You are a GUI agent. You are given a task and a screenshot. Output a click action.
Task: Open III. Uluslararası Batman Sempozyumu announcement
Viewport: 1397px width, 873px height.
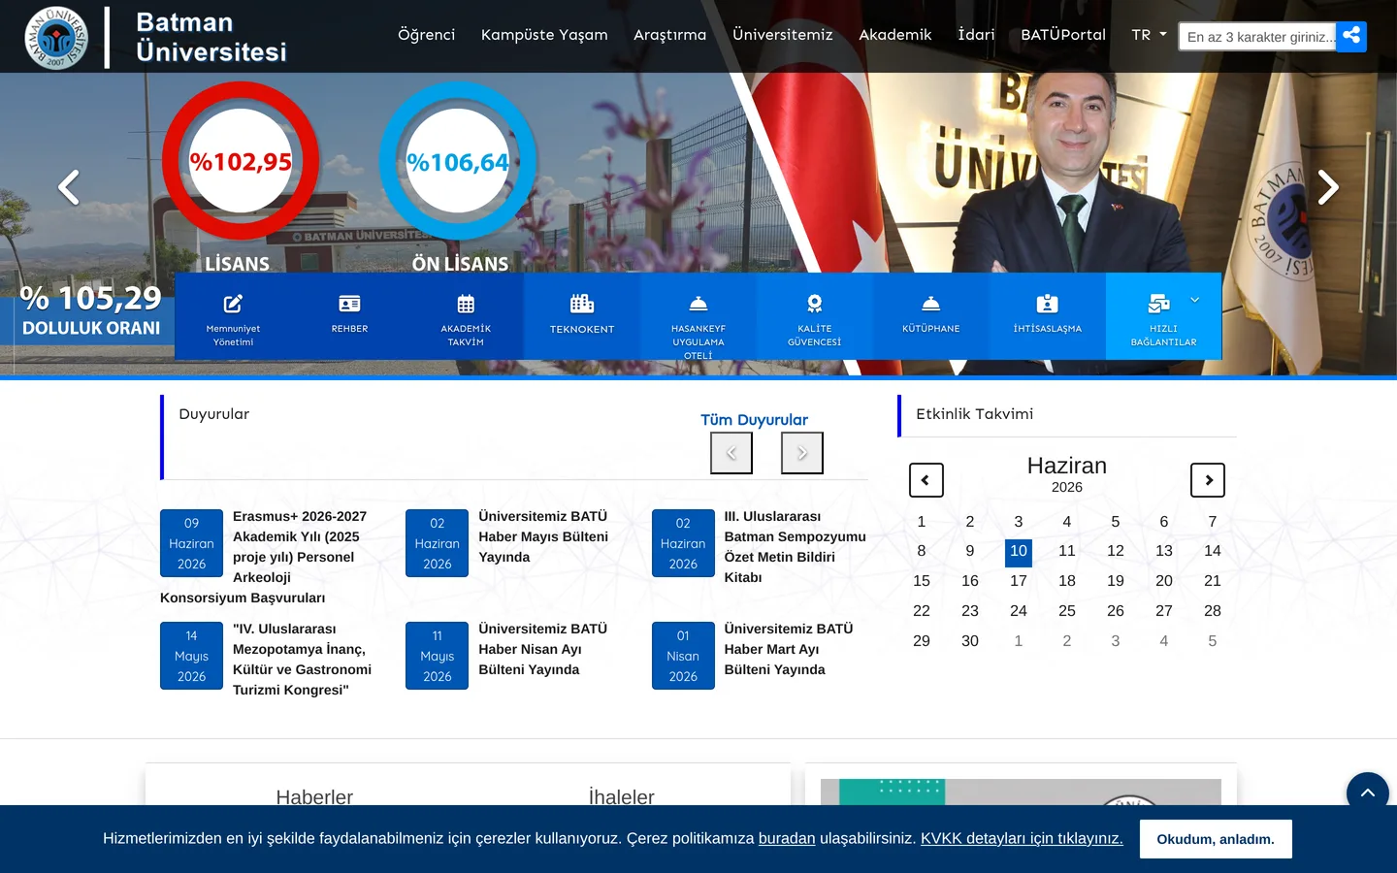[x=795, y=547]
